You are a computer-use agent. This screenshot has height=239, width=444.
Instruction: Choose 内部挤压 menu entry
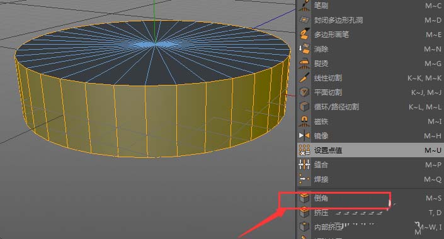pyautogui.click(x=370, y=227)
